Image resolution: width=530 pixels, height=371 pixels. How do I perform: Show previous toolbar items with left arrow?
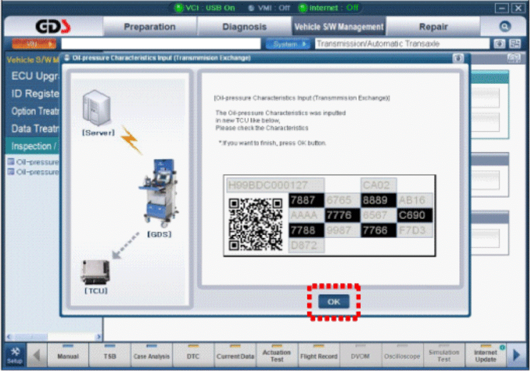pos(36,355)
